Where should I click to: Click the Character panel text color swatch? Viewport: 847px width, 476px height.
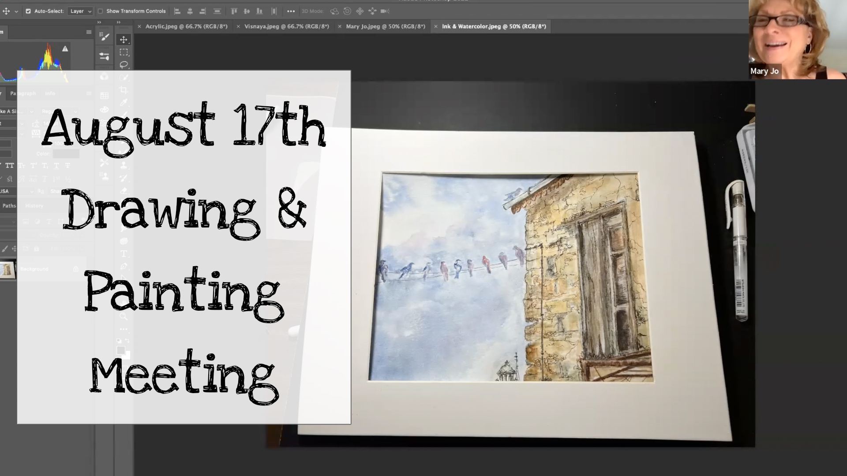66,154
